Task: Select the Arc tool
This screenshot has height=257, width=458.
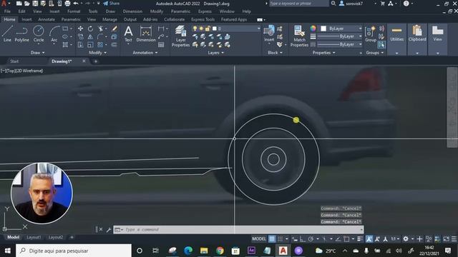Action: 54,34
